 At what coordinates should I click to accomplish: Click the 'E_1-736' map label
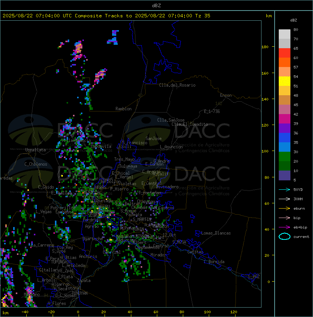(x=212, y=111)
